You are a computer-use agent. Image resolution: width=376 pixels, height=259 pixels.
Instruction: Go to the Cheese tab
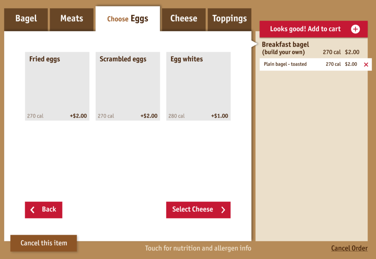(184, 19)
